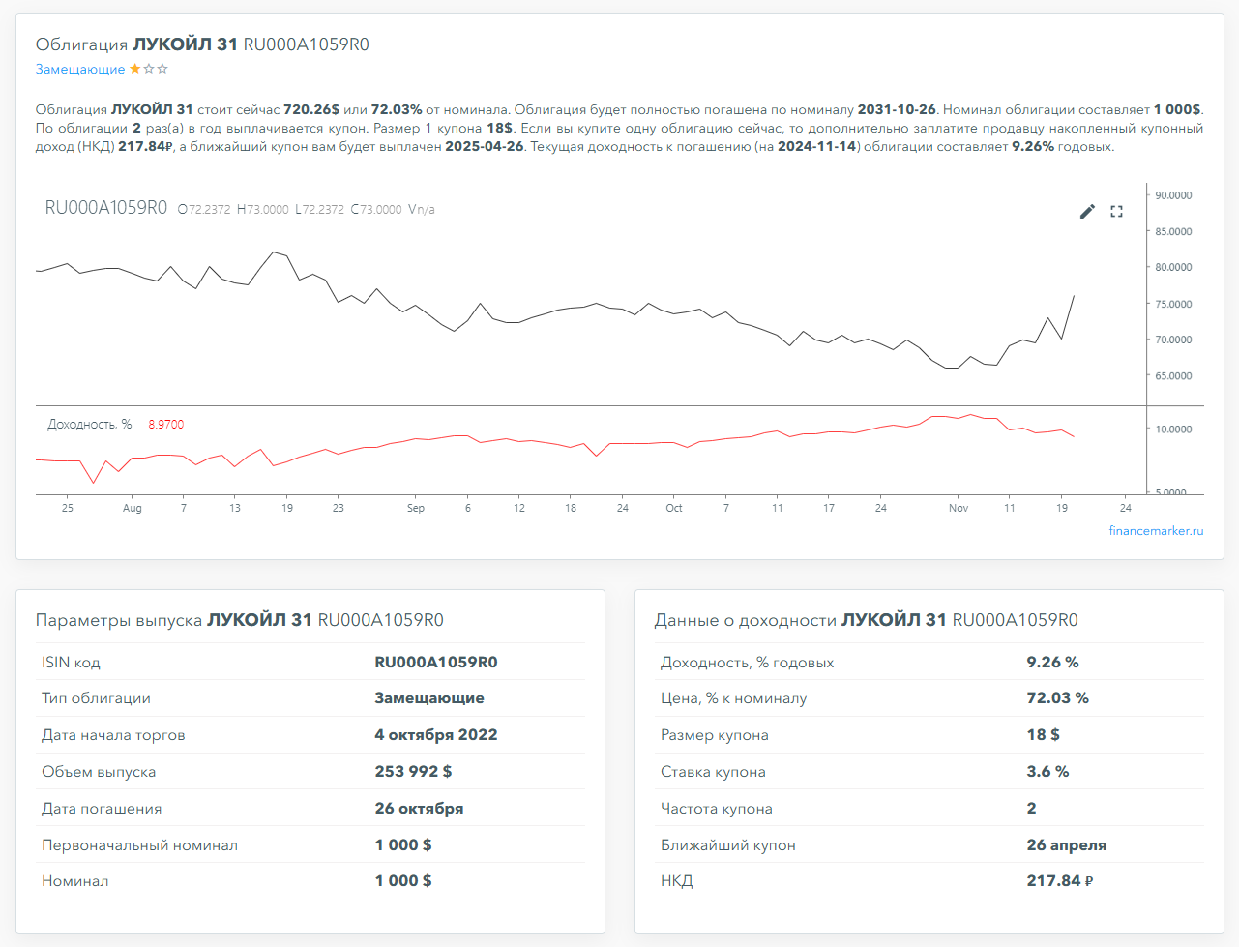Click the Sep label on time axis
This screenshot has height=947, width=1239.
pyautogui.click(x=416, y=508)
